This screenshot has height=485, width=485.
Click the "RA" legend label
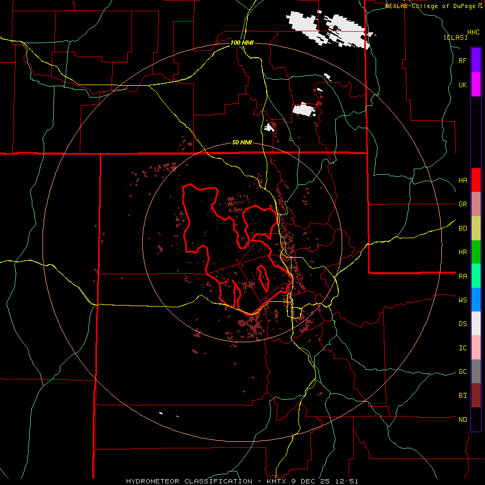point(462,276)
